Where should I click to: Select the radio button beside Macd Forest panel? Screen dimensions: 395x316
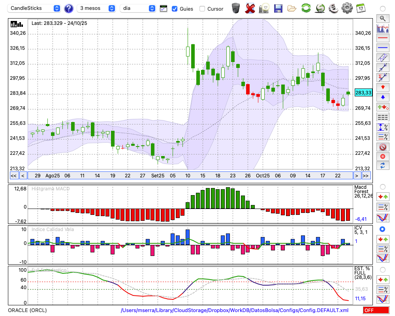coord(382,186)
